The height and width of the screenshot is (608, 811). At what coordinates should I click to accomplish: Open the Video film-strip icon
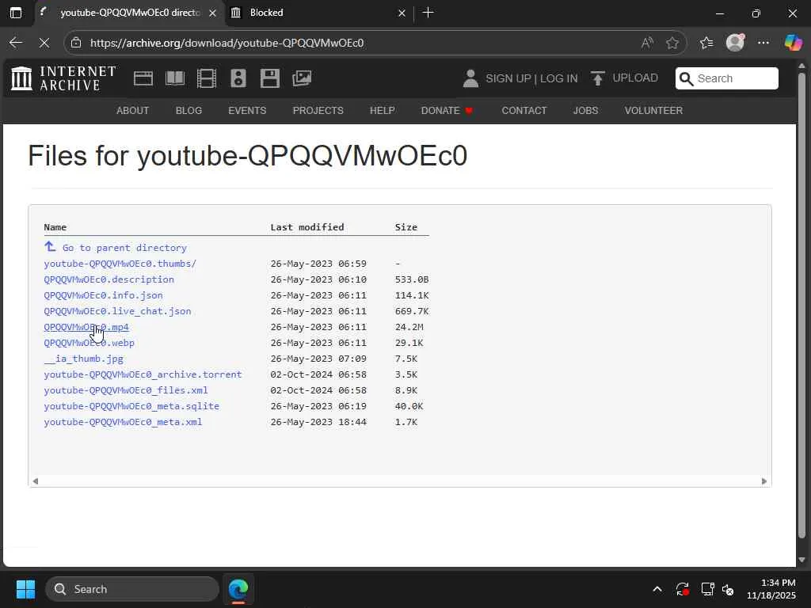[x=207, y=78]
